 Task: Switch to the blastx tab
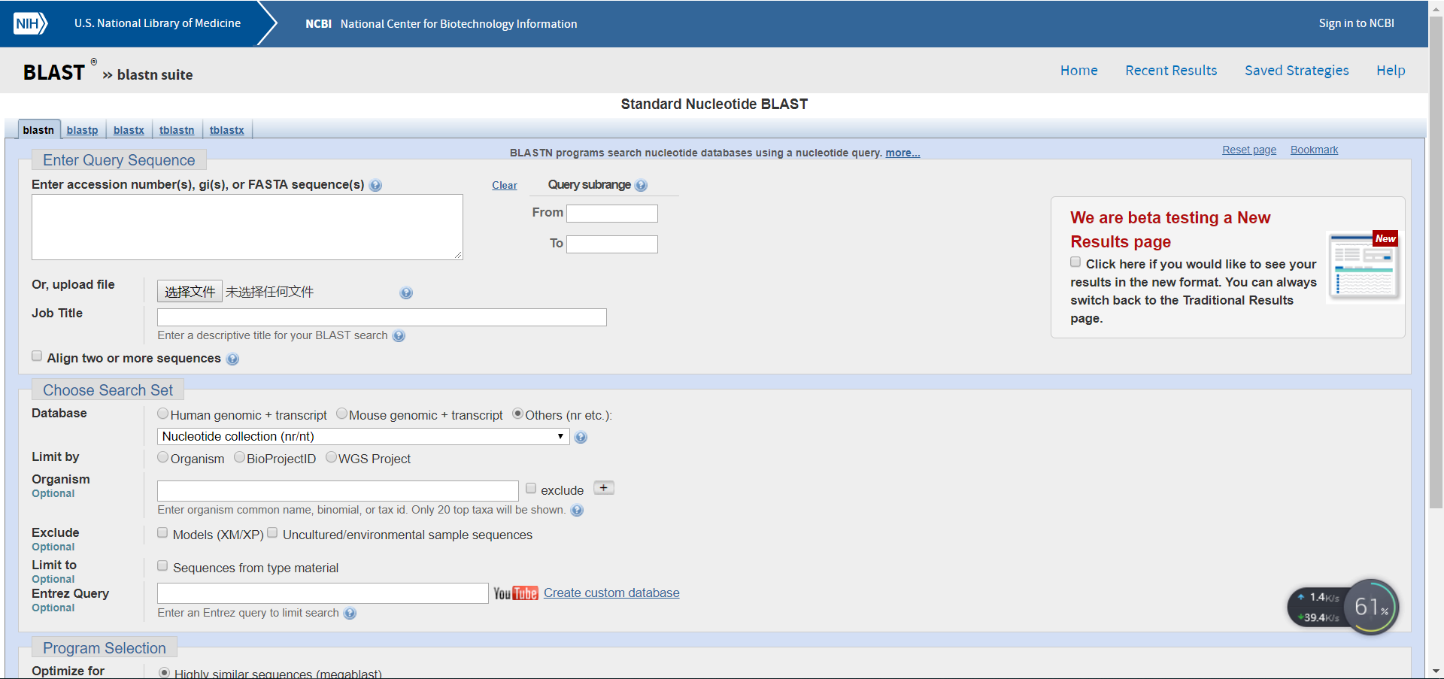point(129,130)
